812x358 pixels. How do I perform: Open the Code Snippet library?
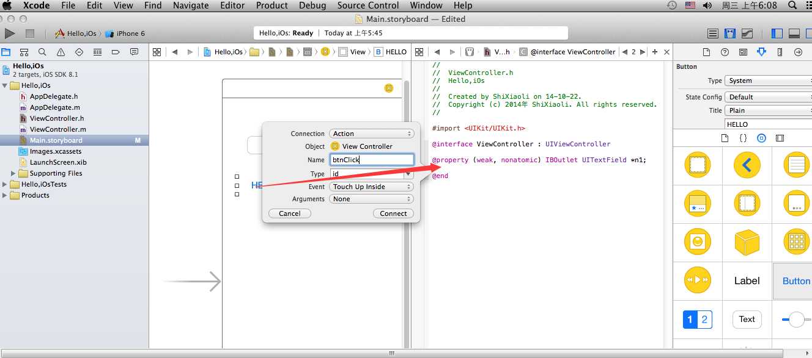[743, 138]
